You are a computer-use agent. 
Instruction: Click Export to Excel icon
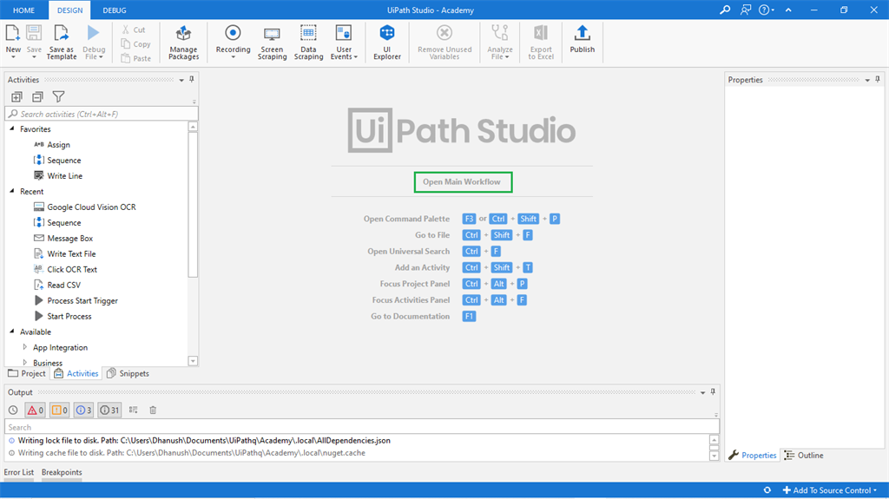(541, 34)
